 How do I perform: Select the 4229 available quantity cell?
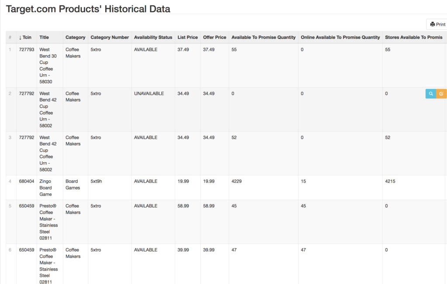(236, 182)
